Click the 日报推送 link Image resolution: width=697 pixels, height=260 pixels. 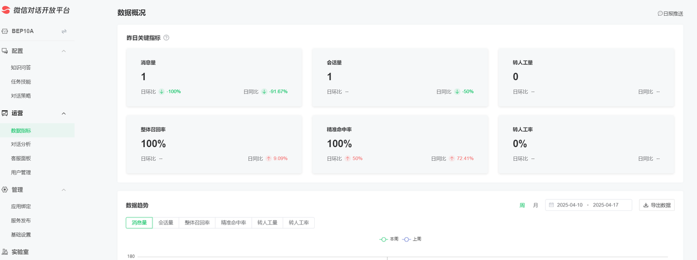click(x=670, y=14)
